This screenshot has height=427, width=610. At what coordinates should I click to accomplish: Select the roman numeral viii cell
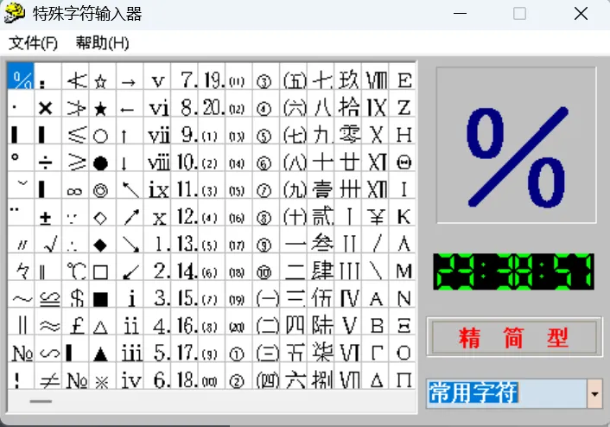tap(157, 157)
